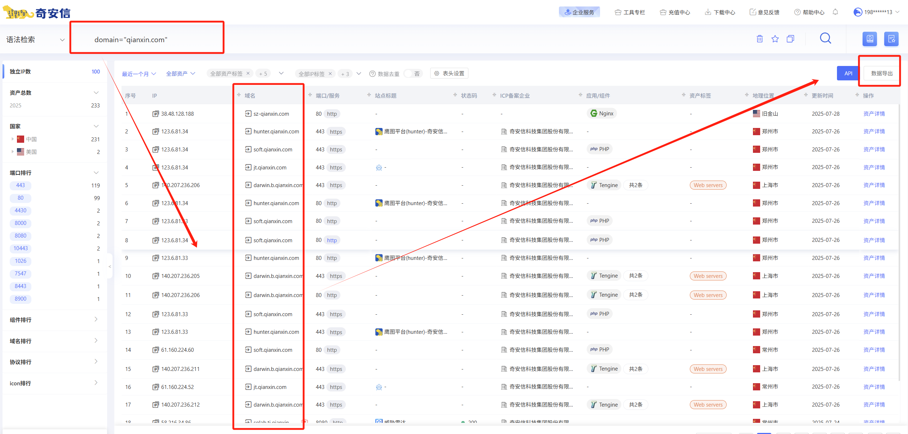The width and height of the screenshot is (908, 434).
Task: Click the jump icon beside sz-qianxin.com
Action: (248, 114)
